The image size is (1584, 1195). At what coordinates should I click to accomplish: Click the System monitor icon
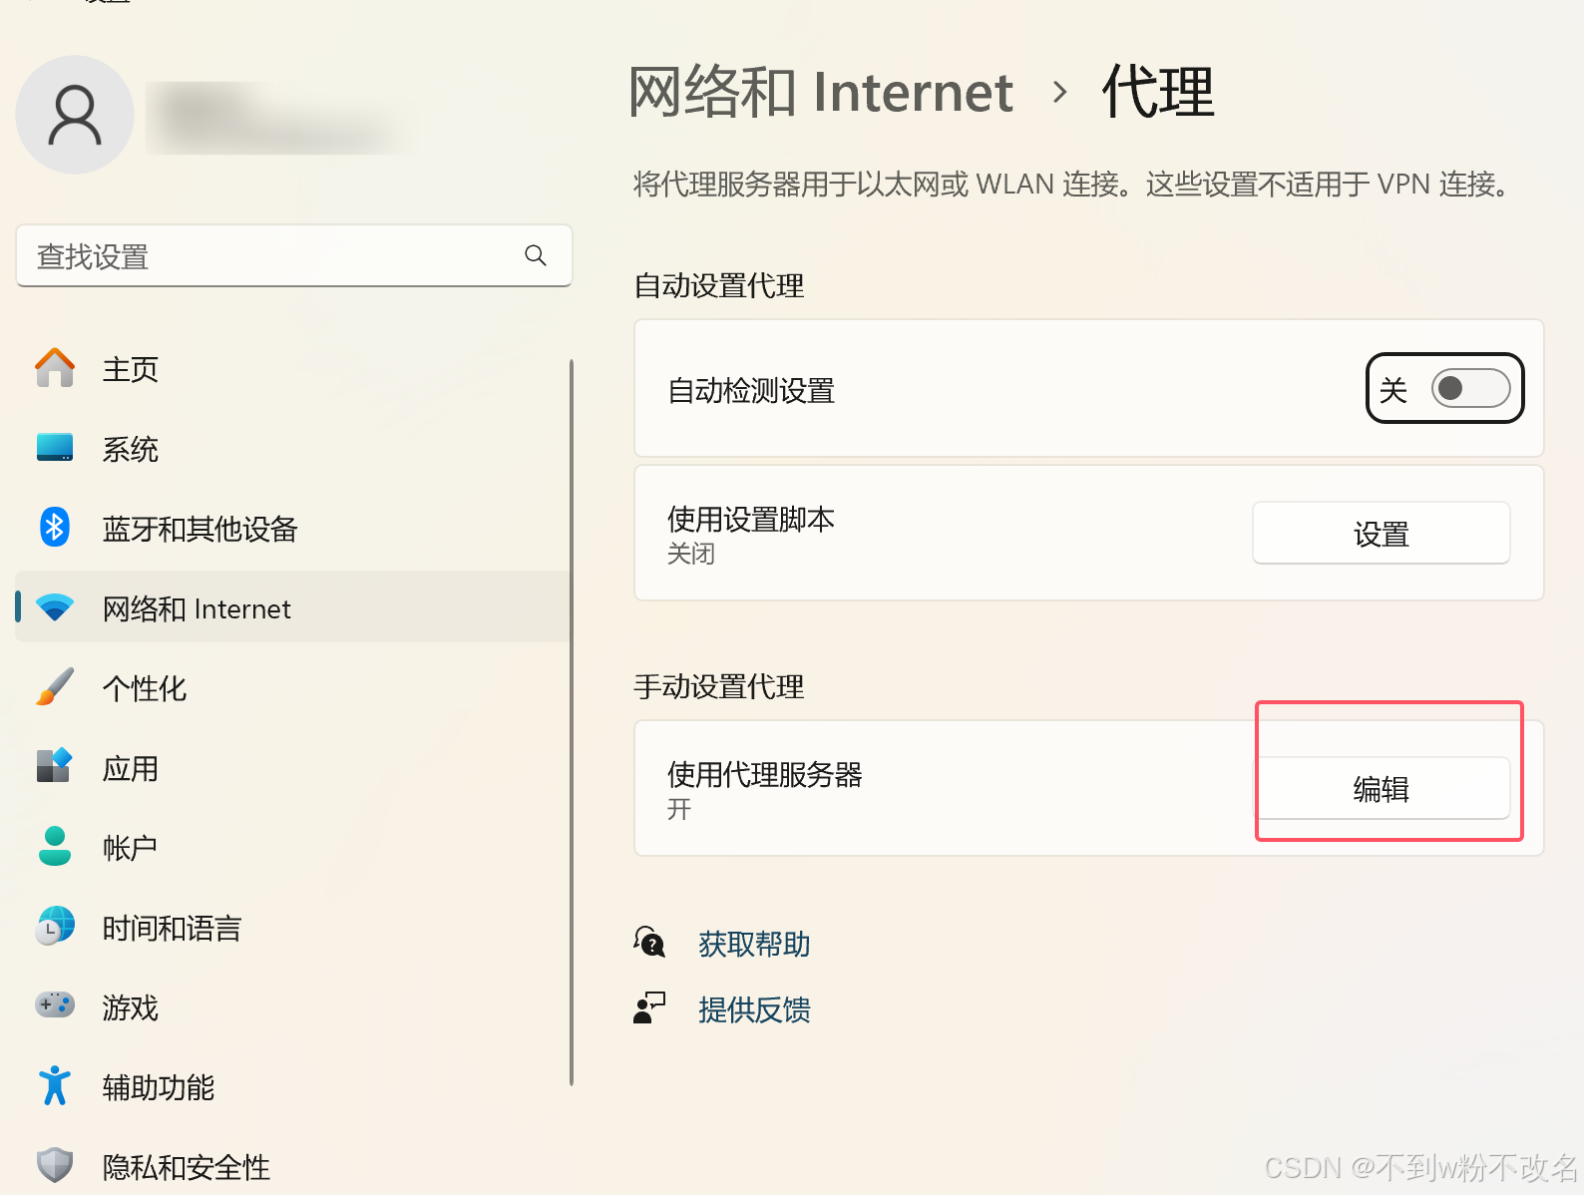55,448
